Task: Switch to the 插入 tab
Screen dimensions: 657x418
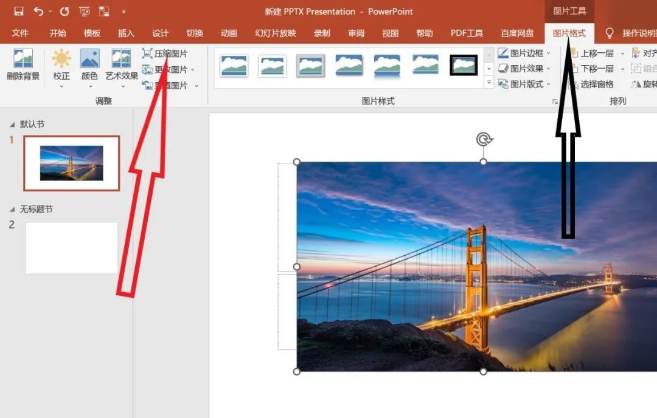Action: pyautogui.click(x=126, y=33)
